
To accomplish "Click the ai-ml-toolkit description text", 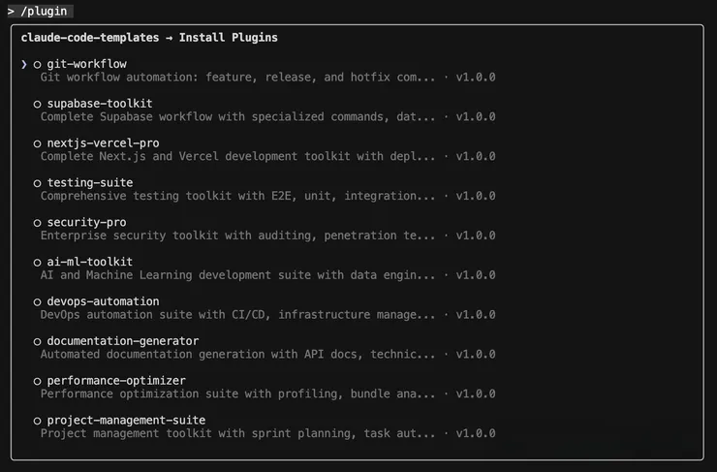I will click(x=237, y=275).
